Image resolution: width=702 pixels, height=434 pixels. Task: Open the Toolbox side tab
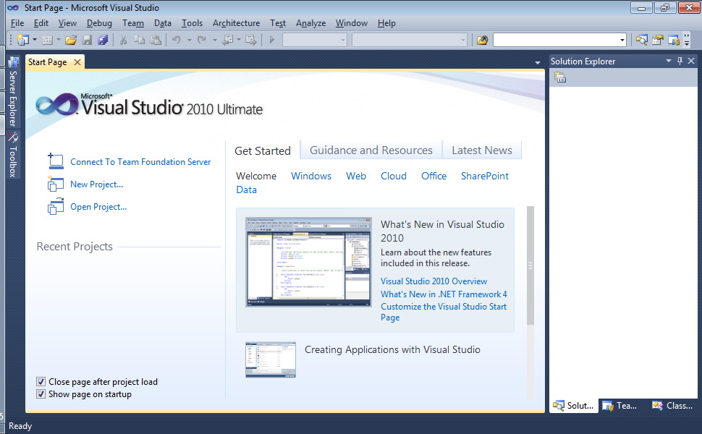point(12,154)
